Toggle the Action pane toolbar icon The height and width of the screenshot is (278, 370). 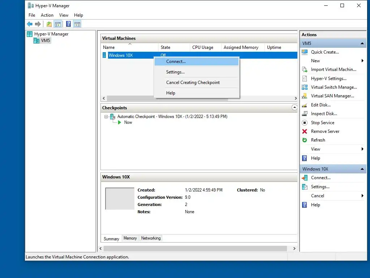click(x=77, y=24)
